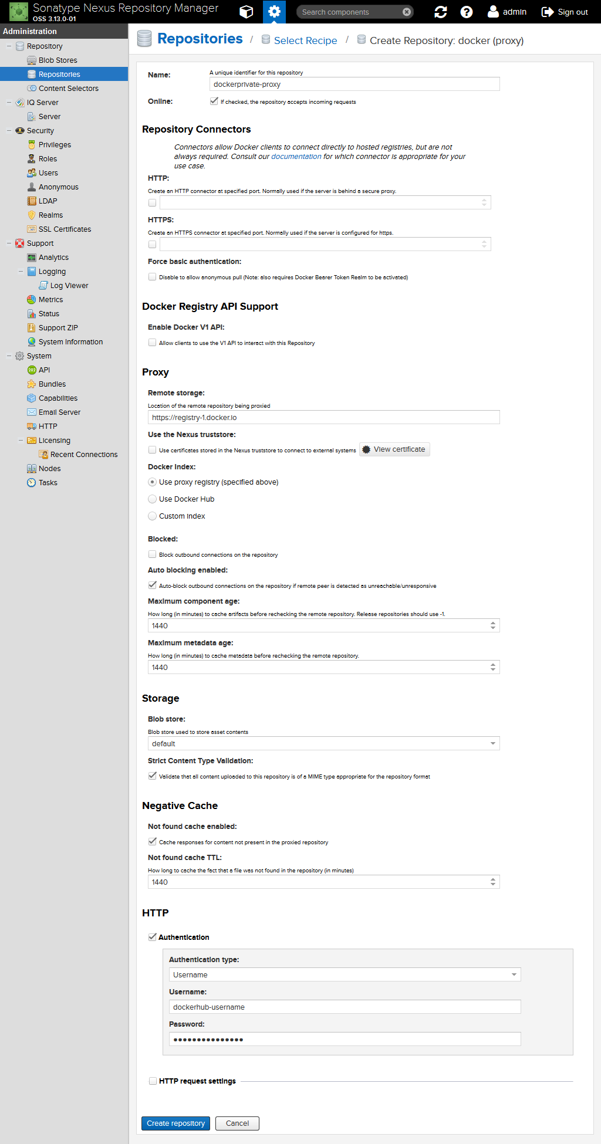Select Use Docker Hub radio button

(x=152, y=499)
